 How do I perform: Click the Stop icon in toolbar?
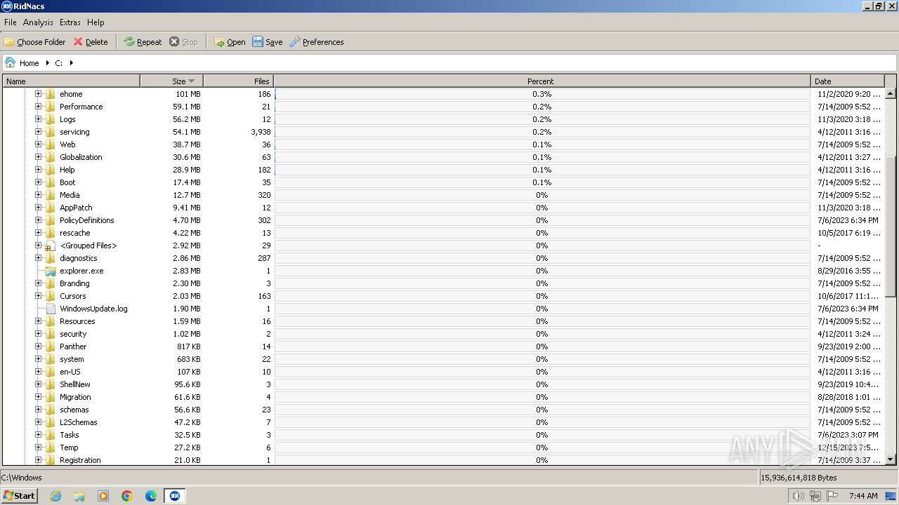coord(175,42)
